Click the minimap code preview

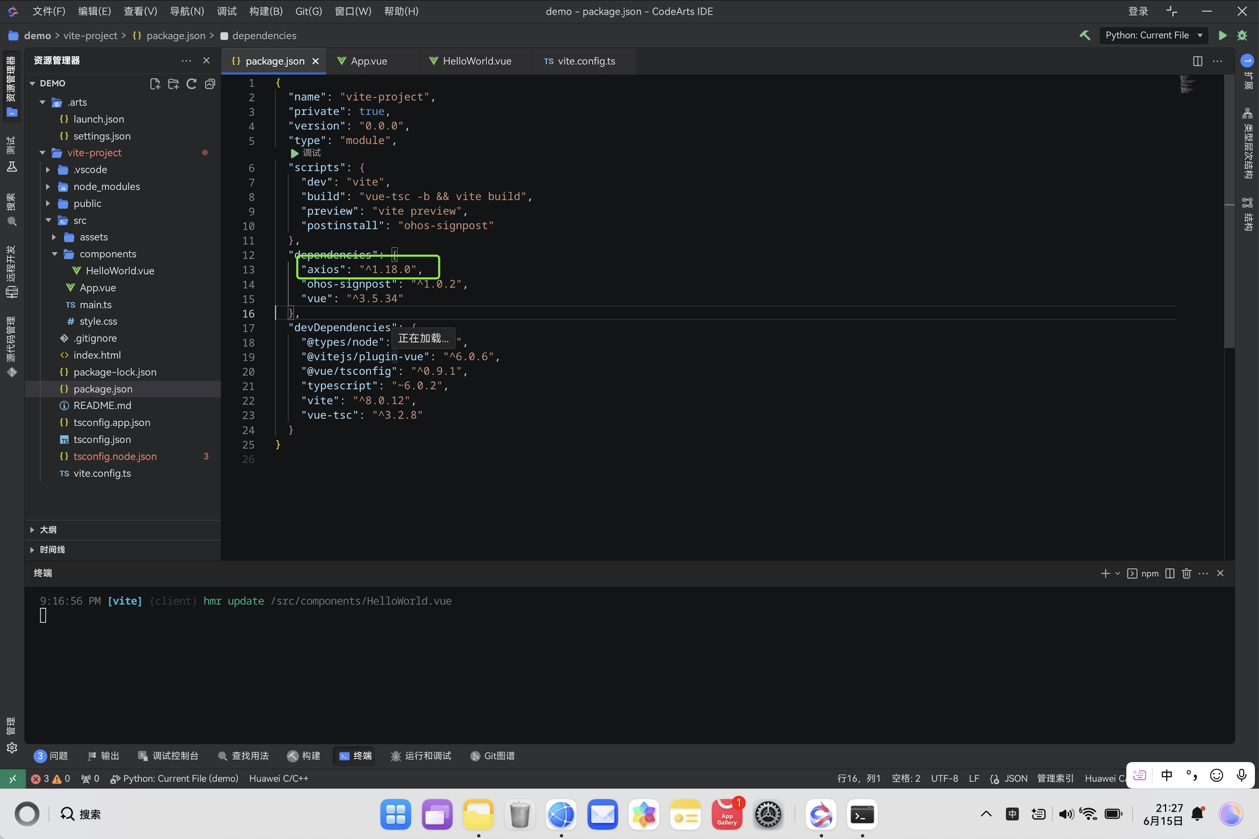click(x=1187, y=84)
